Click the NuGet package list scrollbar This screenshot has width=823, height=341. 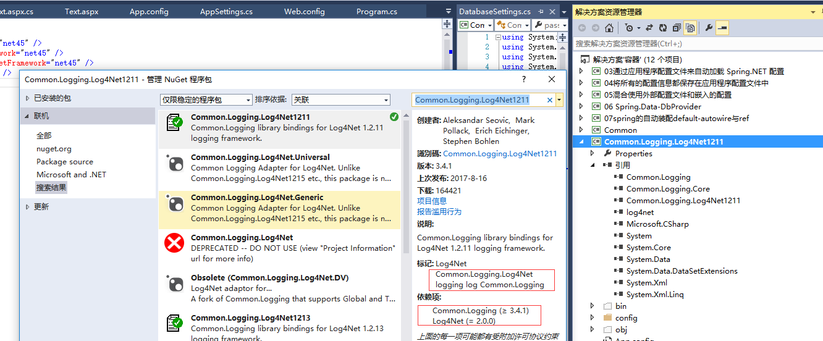[x=406, y=185]
